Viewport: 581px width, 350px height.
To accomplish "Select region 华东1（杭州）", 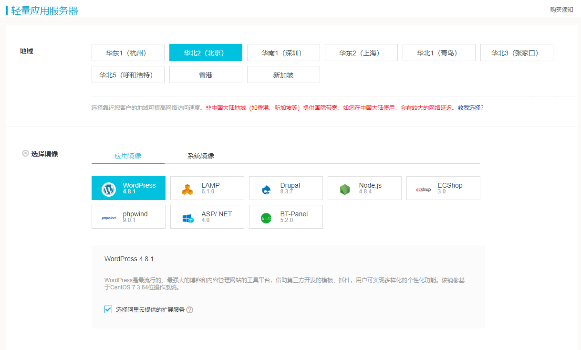I will coord(128,53).
